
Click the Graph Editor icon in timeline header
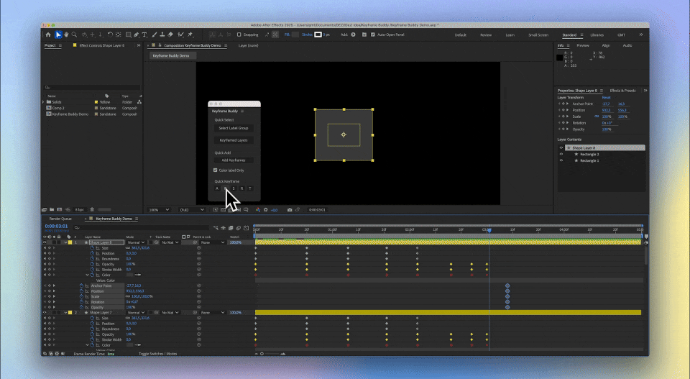point(247,228)
